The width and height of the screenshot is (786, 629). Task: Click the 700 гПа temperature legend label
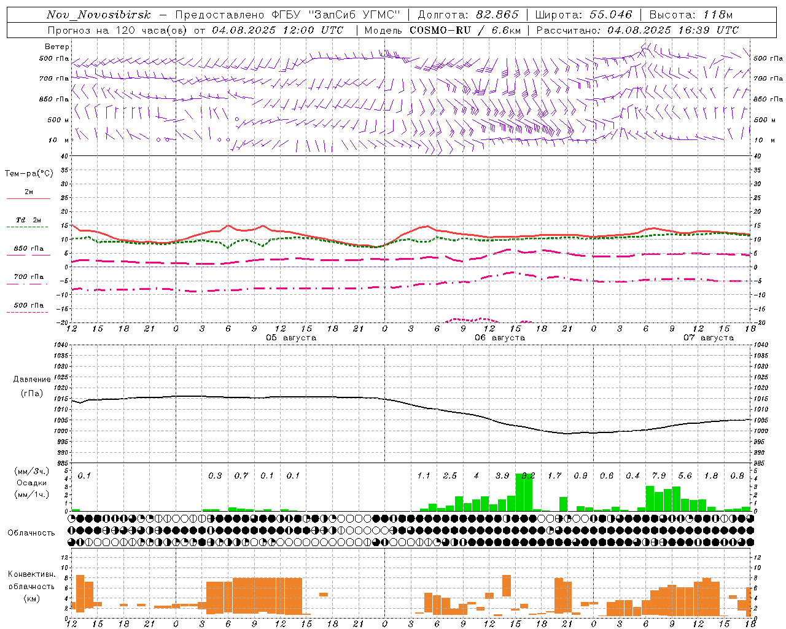click(x=29, y=276)
